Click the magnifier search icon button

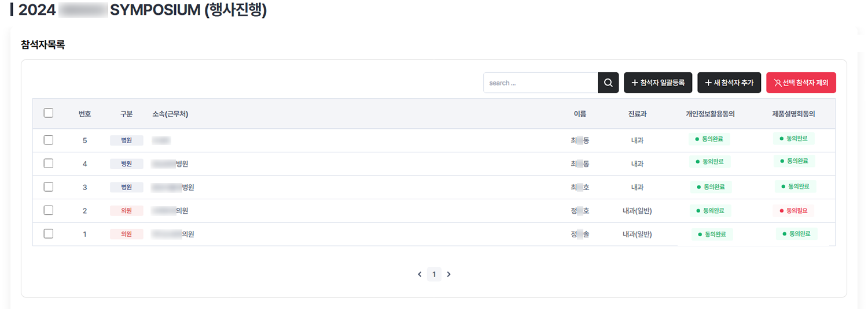608,83
